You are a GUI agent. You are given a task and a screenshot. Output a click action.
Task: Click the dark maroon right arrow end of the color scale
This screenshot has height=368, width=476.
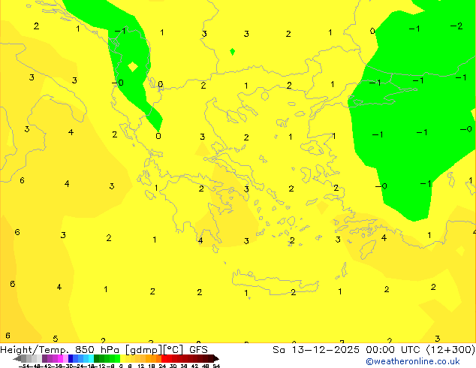216,358
